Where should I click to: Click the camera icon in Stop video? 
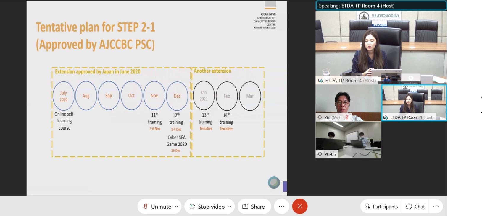click(x=192, y=206)
